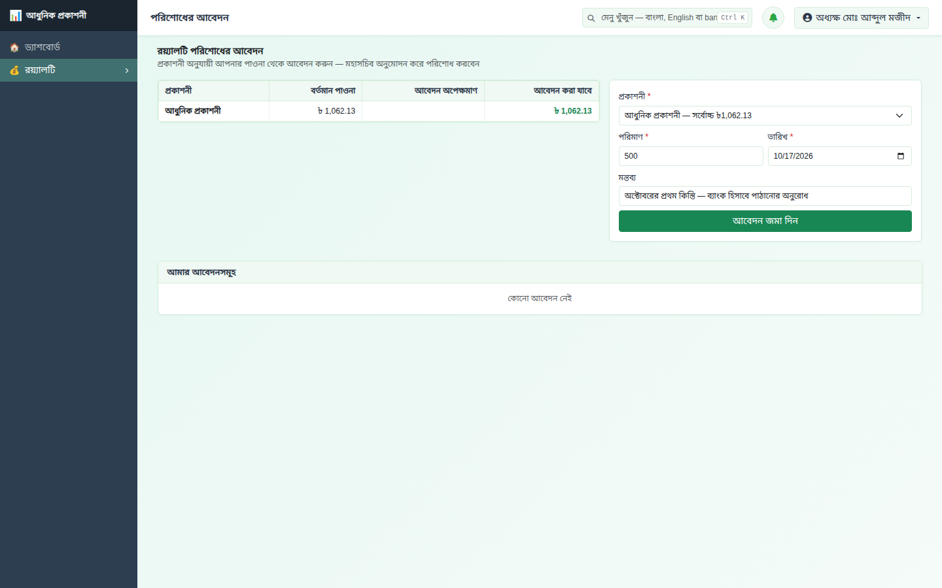Click the পরিশোধের আবেদন page title
The height and width of the screenshot is (588, 942).
190,18
